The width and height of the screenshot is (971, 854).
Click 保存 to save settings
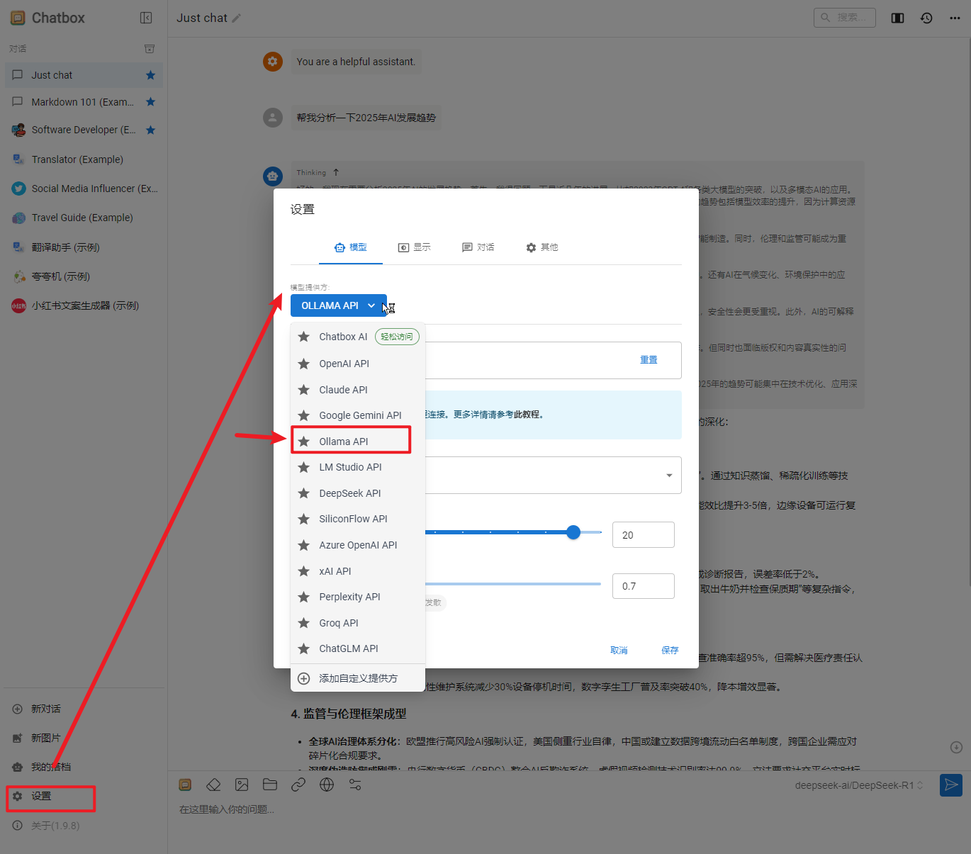670,651
